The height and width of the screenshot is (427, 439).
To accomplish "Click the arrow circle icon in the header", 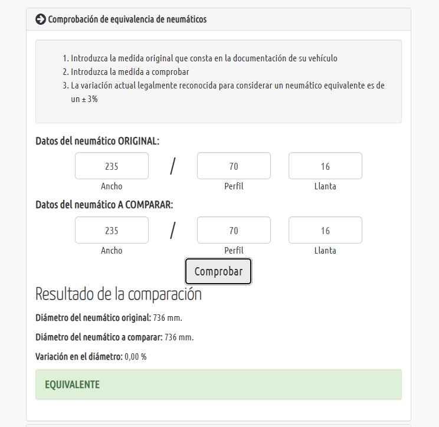I will click(x=41, y=19).
